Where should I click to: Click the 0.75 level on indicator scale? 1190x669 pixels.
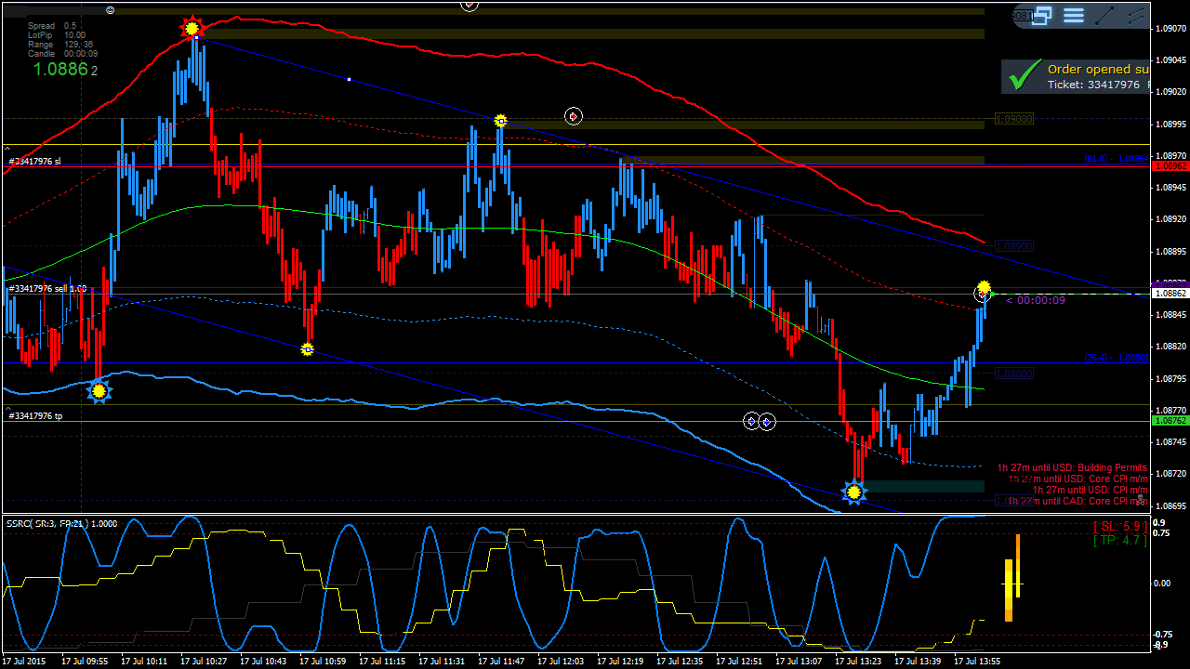[1162, 533]
